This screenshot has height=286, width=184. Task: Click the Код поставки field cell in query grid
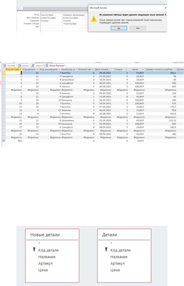(51, 15)
